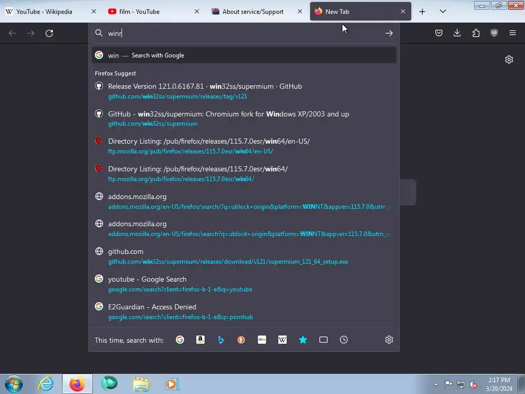Click Firefox icon on the taskbar

coord(77,384)
